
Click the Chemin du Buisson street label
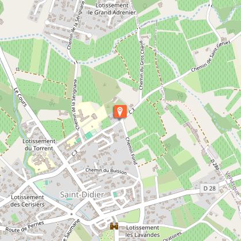coord(106,171)
